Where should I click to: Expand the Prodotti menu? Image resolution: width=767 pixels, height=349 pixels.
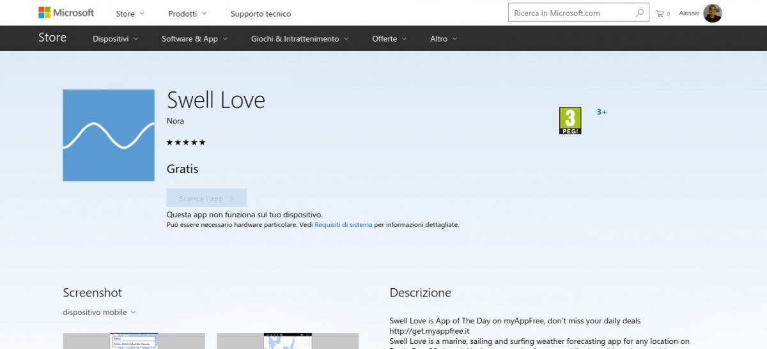click(187, 13)
